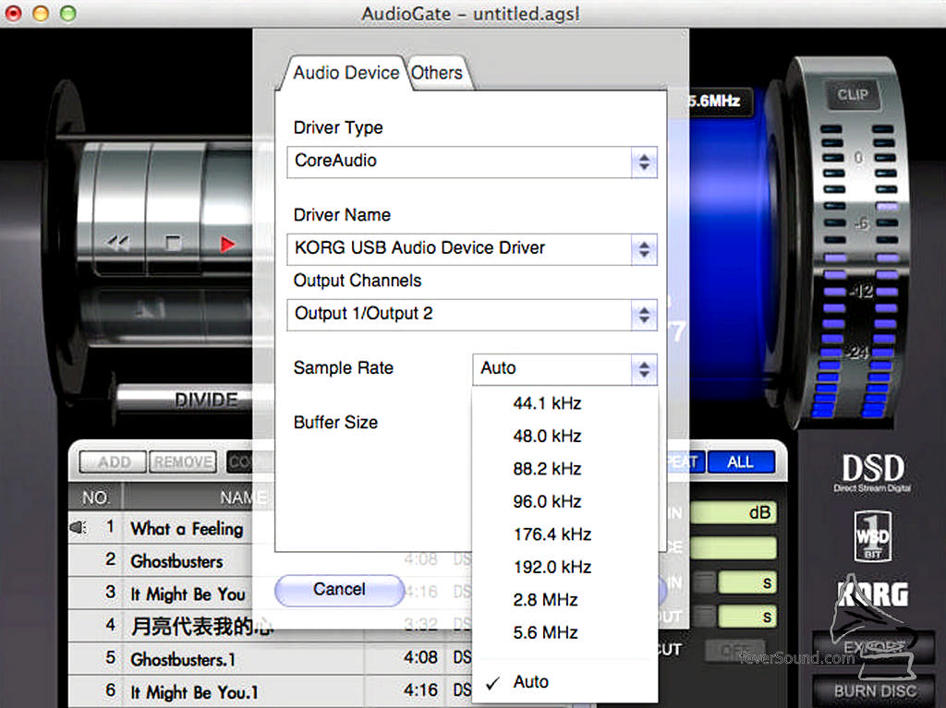This screenshot has height=708, width=946.
Task: Choose 176.4 kHz sample rate
Action: [564, 534]
